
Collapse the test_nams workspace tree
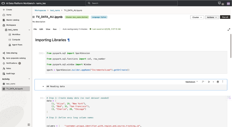29,30
